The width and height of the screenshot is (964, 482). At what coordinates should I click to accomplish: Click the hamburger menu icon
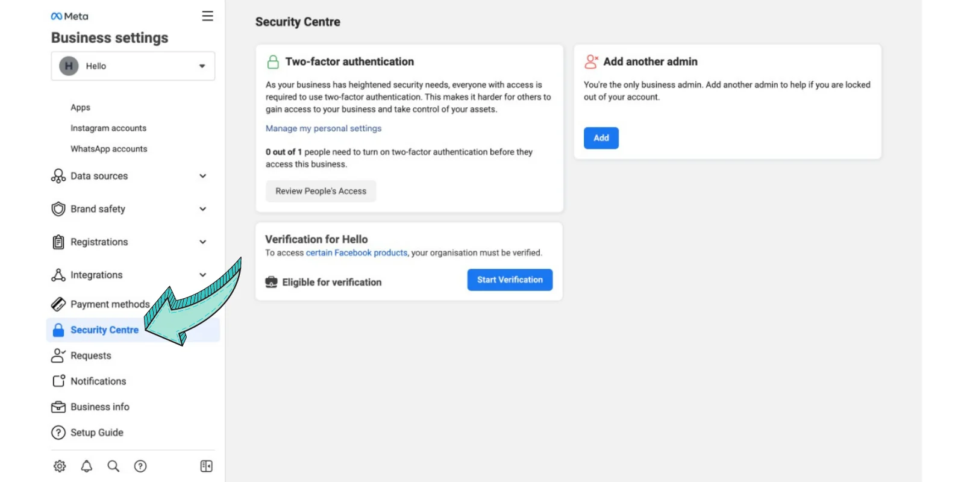click(x=207, y=16)
